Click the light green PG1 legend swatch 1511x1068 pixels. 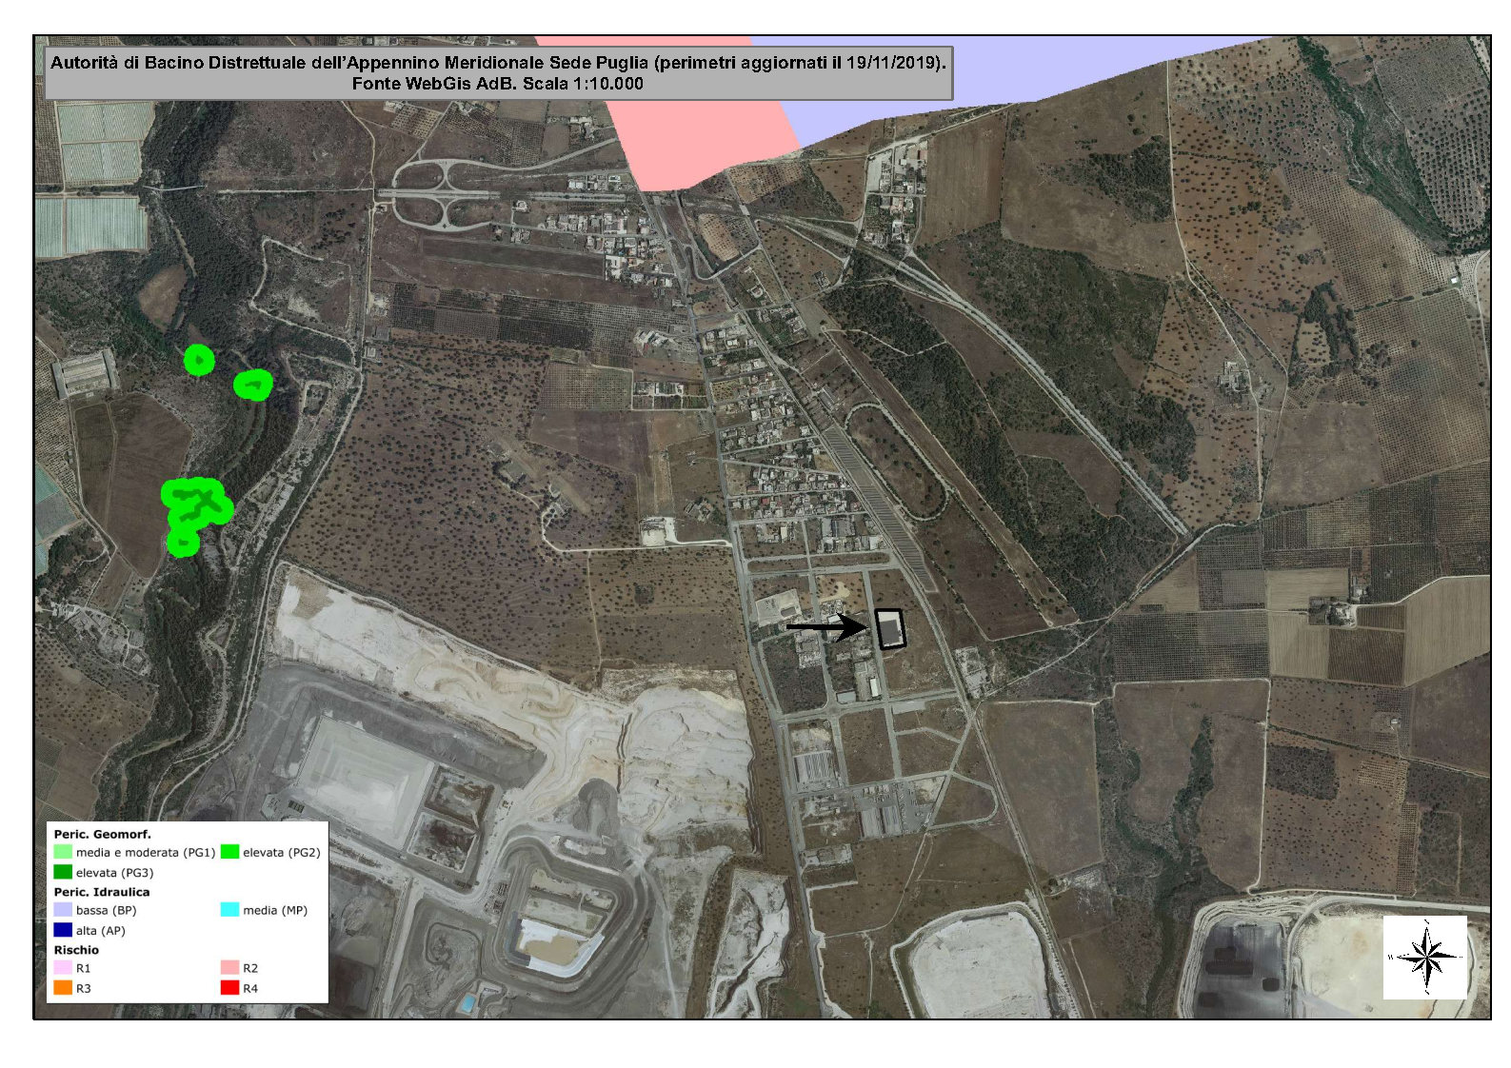coord(63,853)
